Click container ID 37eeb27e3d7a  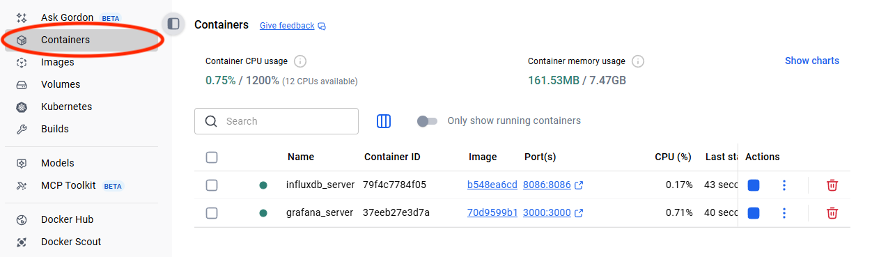coord(396,212)
